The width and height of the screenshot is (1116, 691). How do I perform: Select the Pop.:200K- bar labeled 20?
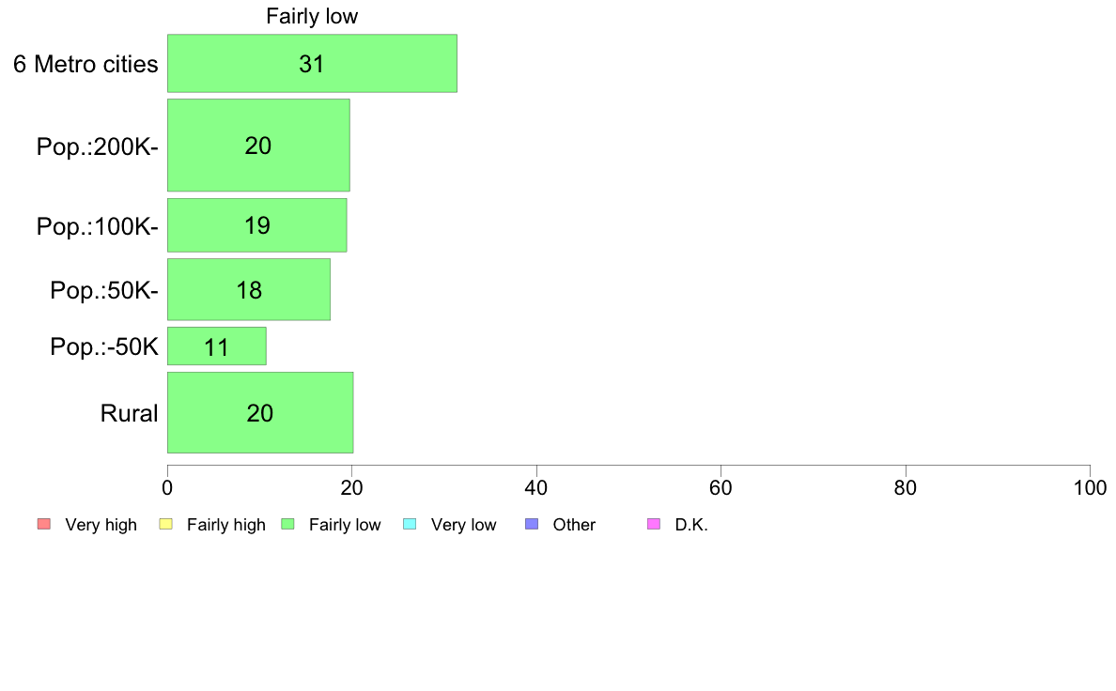click(258, 146)
